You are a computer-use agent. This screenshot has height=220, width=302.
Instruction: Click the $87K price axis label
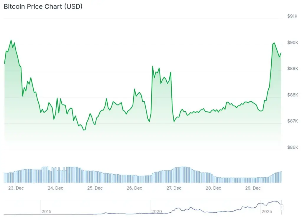292,121
